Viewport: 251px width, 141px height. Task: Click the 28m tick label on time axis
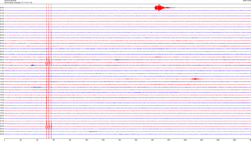tap(235, 140)
